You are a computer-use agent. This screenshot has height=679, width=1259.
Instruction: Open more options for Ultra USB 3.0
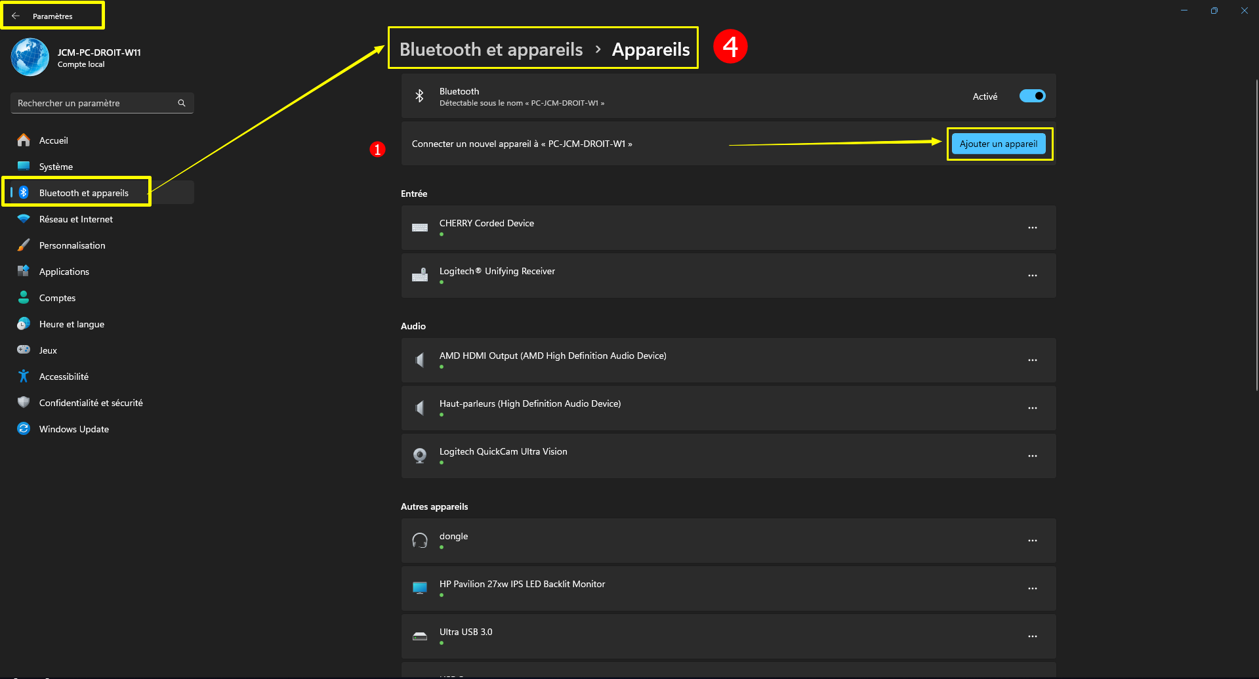tap(1033, 636)
